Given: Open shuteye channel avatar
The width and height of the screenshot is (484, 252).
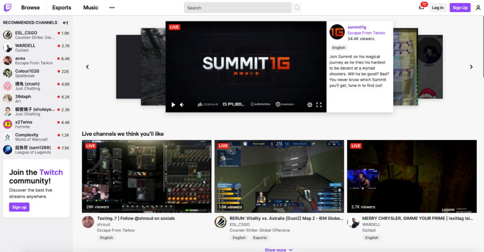Looking at the screenshot, I should click(8, 112).
